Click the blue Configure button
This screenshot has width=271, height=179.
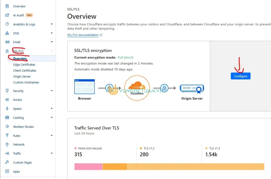pyautogui.click(x=241, y=76)
